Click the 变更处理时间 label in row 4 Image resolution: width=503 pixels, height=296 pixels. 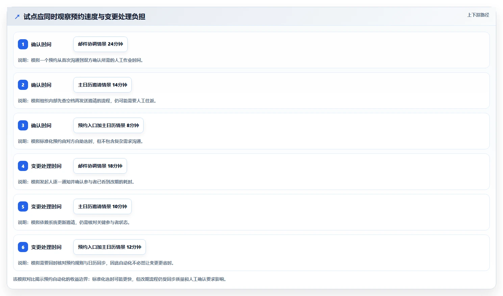[46, 166]
